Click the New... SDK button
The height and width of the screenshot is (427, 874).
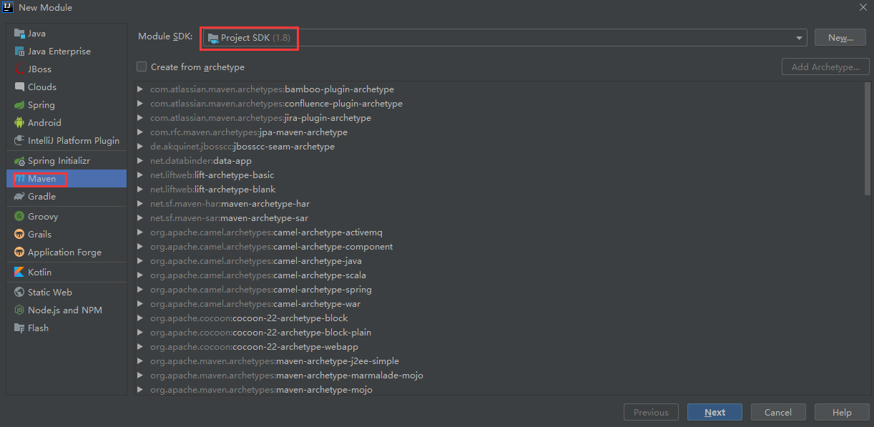[x=840, y=38]
